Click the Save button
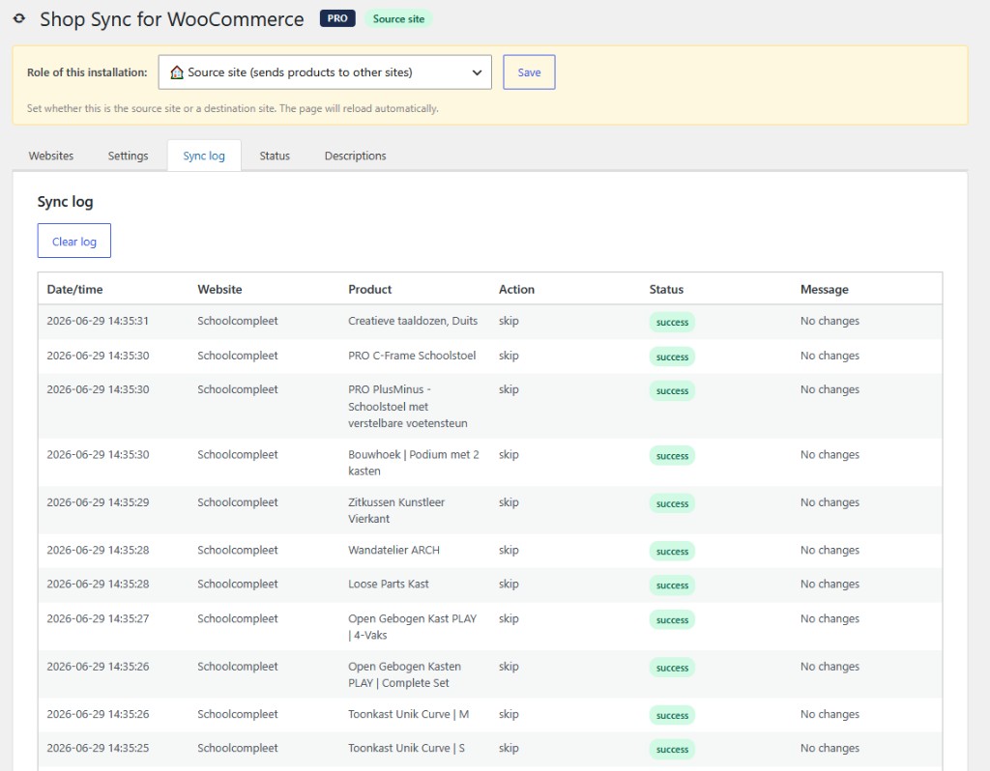 (x=529, y=71)
